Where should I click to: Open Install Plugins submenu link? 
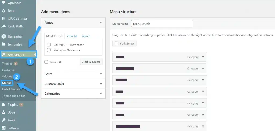(11, 89)
